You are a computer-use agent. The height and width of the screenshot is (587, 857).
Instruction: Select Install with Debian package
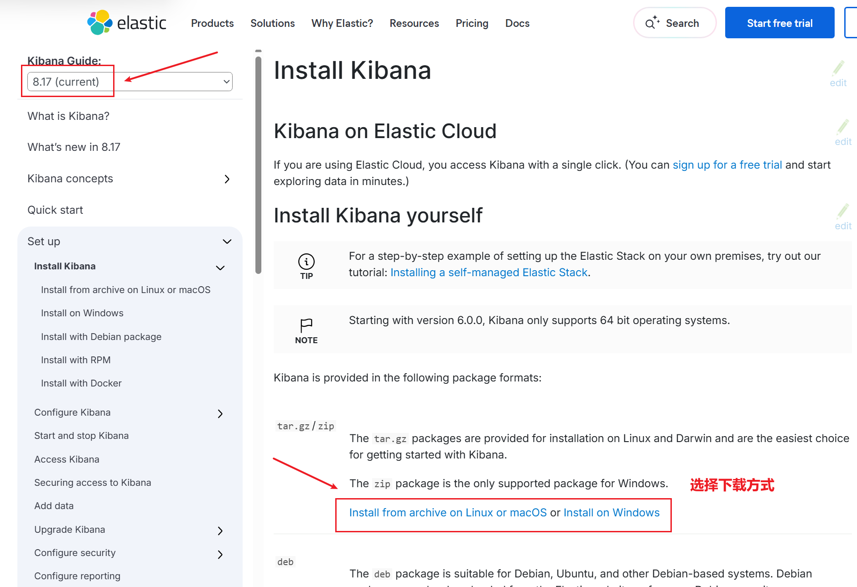click(101, 337)
